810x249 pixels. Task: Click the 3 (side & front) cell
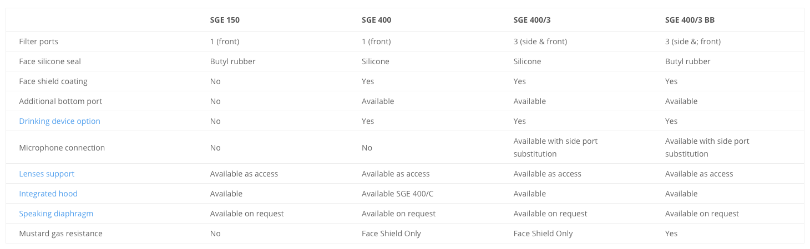pos(540,41)
